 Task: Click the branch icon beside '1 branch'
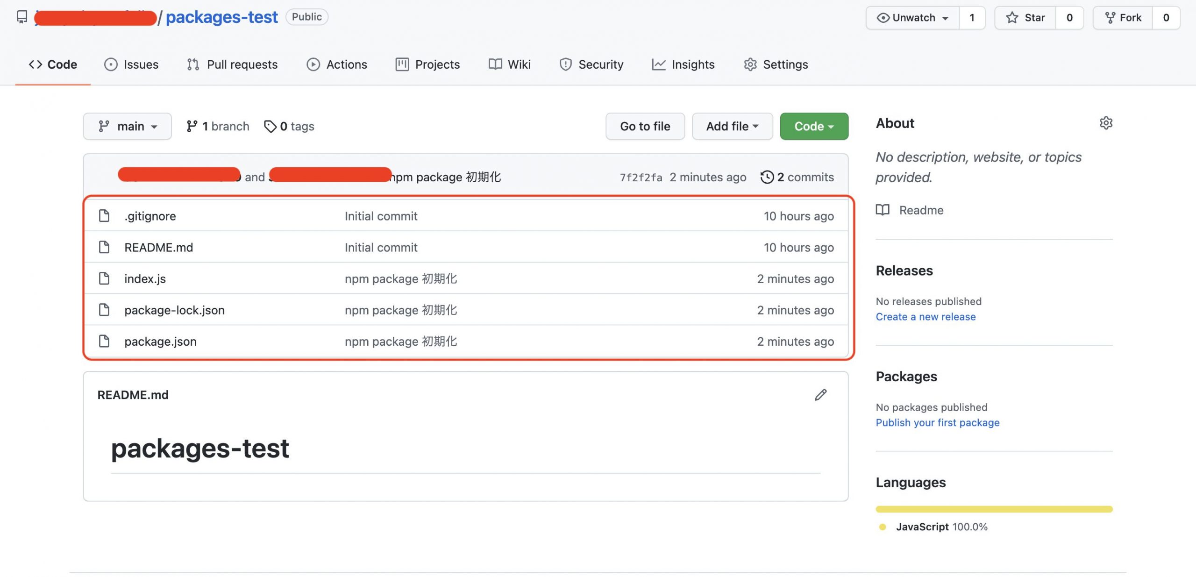coord(192,126)
